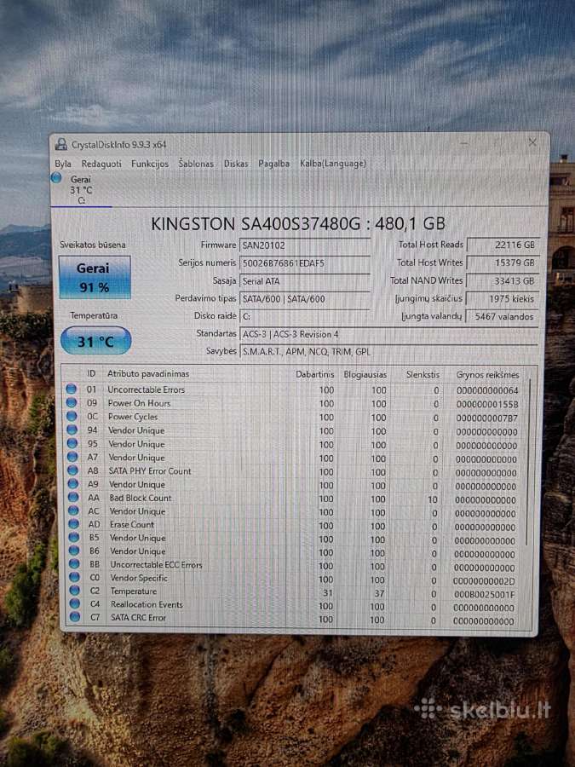This screenshot has height=767, width=575.
Task: Open the Funkcijos menu
Action: 150,164
